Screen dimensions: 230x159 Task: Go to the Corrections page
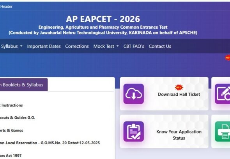pos(77,46)
